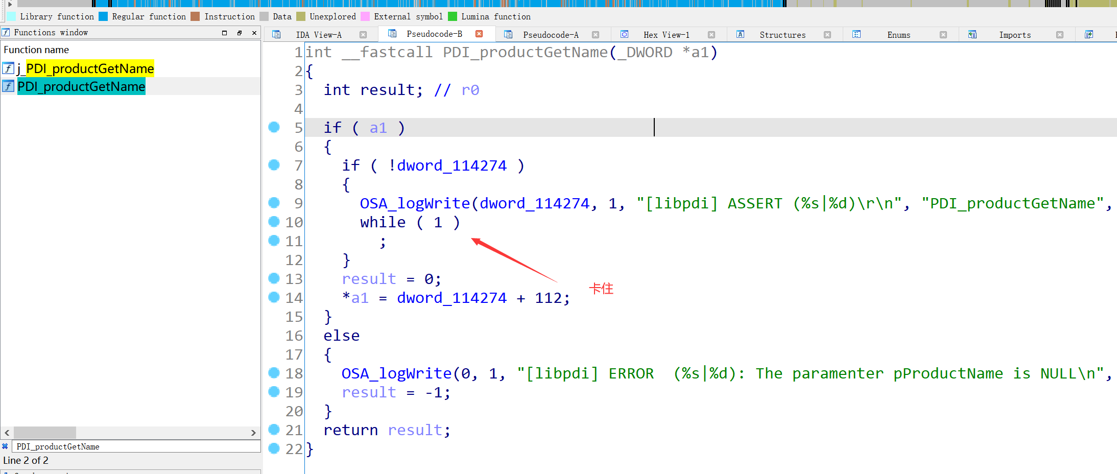Click the horizontal scrollbar thumb in Functions window

point(45,433)
